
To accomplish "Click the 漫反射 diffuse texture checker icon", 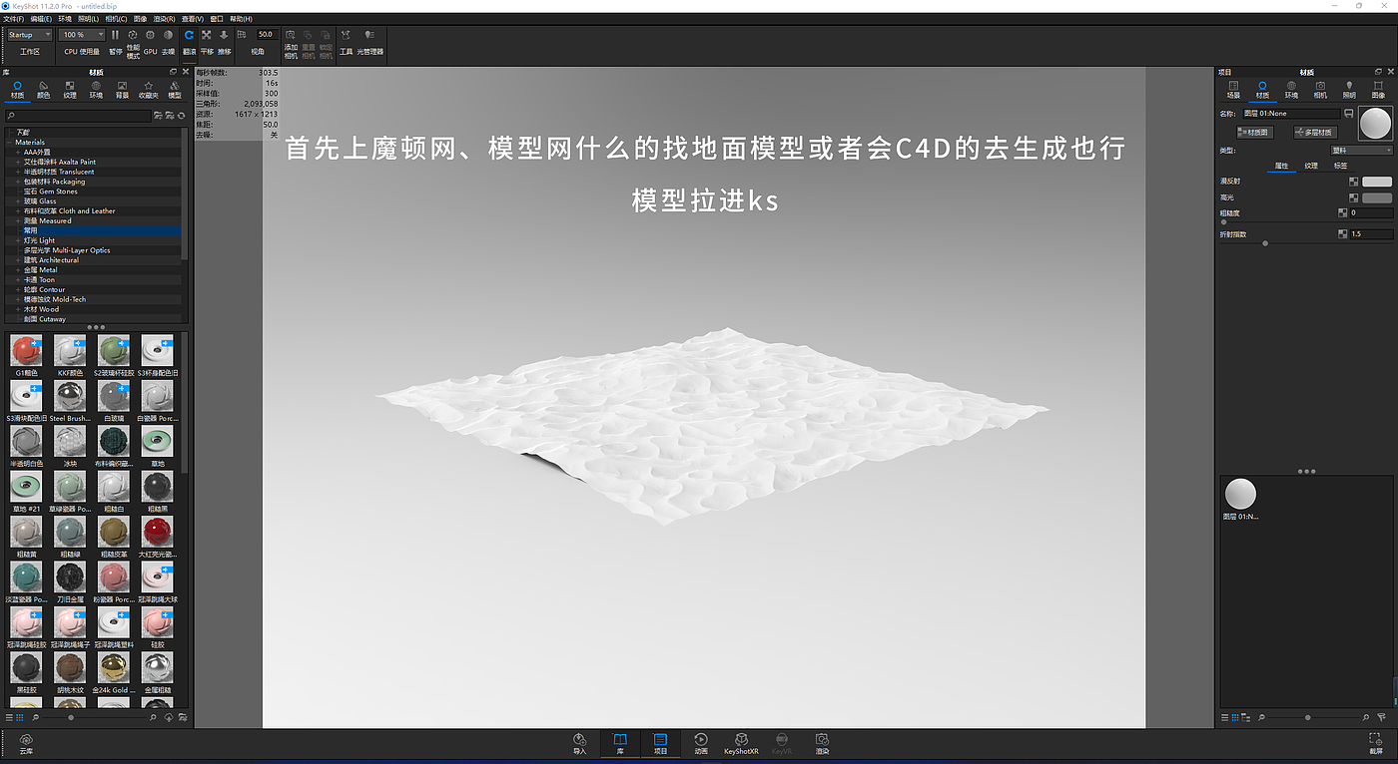I will coord(1353,182).
